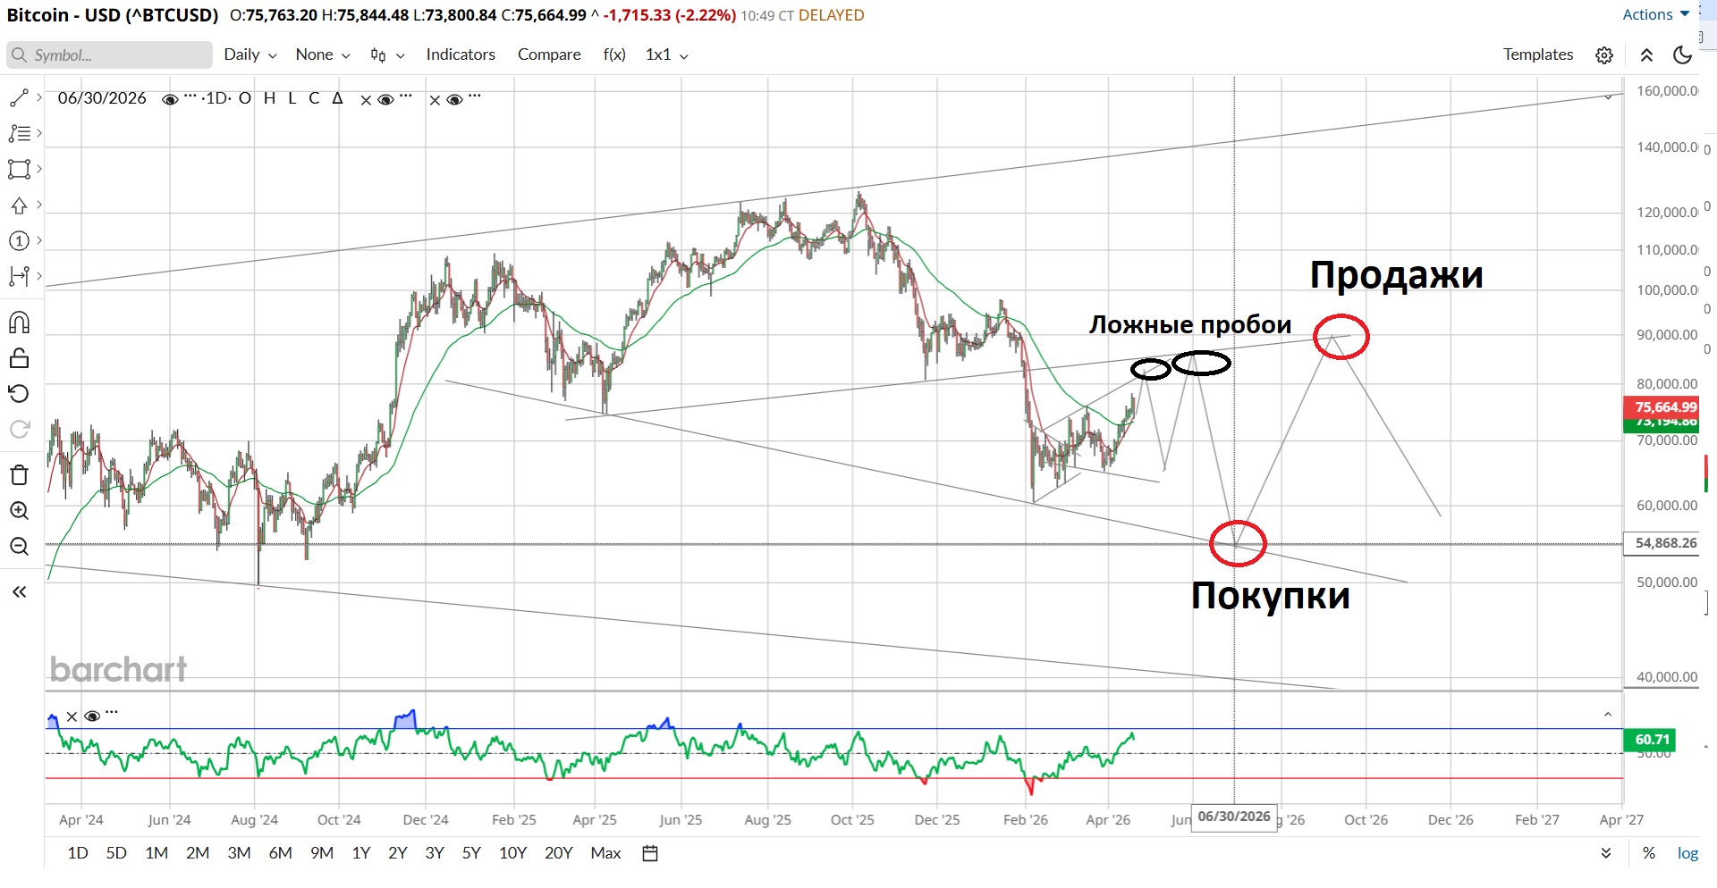Image resolution: width=1717 pixels, height=888 pixels.
Task: Toggle visibility eye next to the date label
Action: pyautogui.click(x=169, y=99)
